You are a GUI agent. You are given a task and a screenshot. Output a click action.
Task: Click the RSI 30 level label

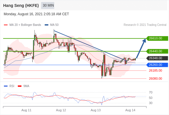(151, 103)
